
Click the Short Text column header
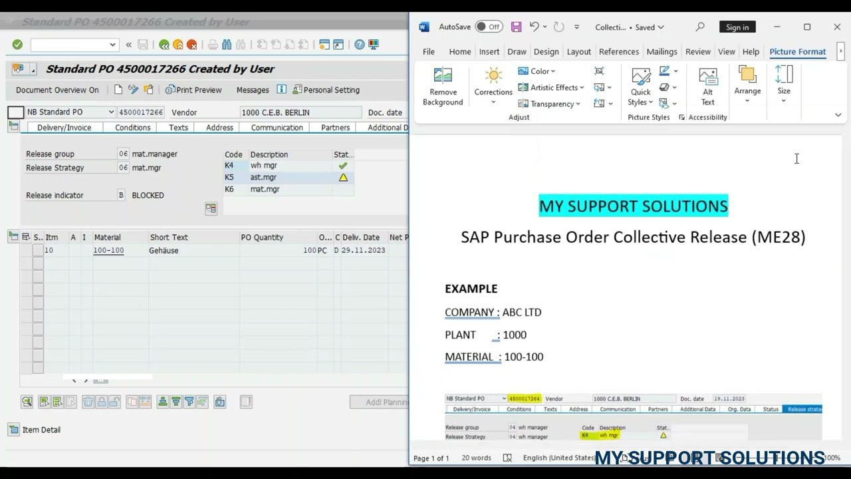coord(169,238)
